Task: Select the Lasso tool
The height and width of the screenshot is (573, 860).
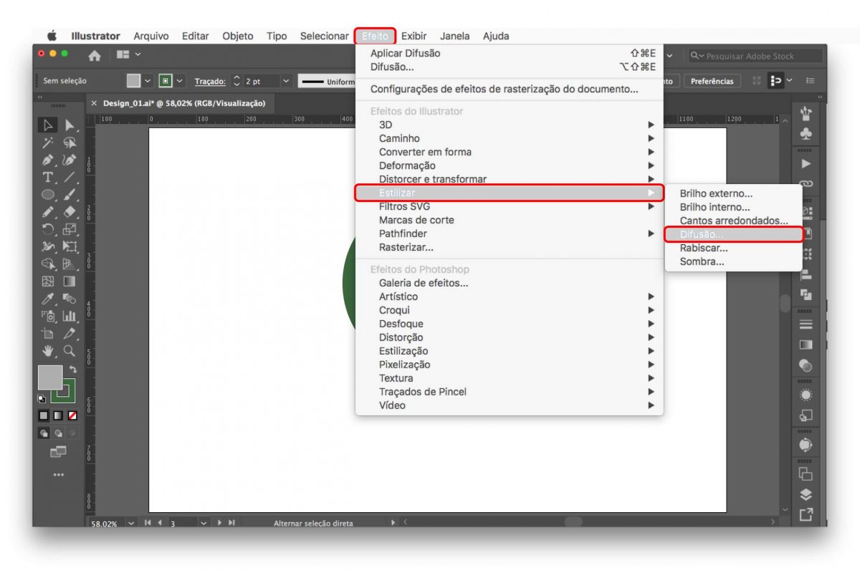Action: pyautogui.click(x=70, y=143)
